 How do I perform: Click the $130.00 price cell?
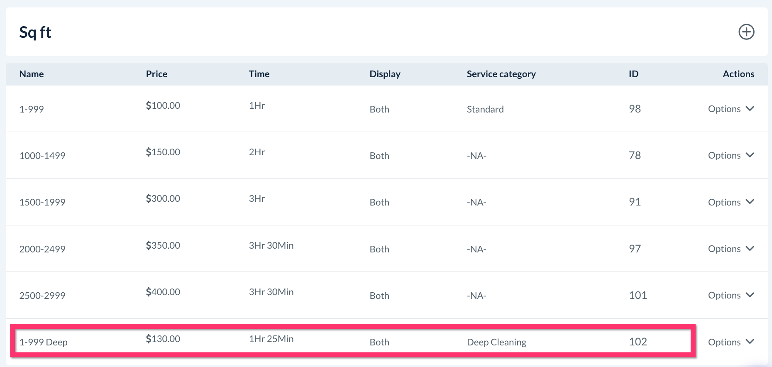pyautogui.click(x=163, y=339)
